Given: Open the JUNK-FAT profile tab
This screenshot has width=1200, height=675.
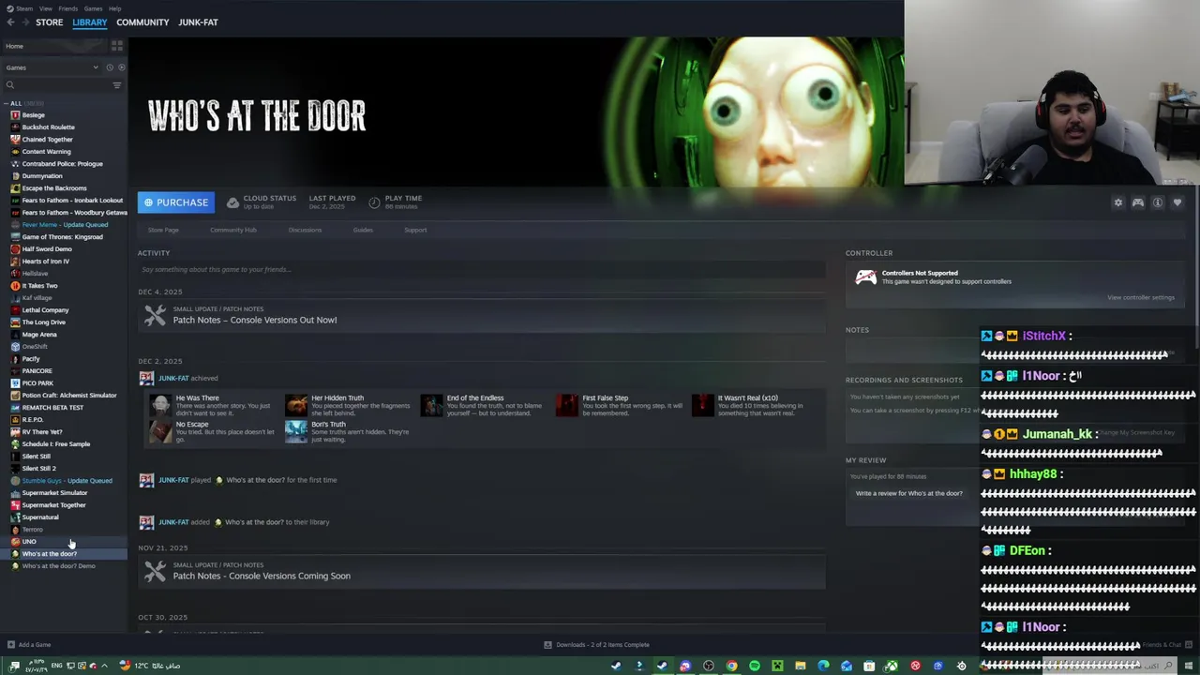Looking at the screenshot, I should [198, 22].
